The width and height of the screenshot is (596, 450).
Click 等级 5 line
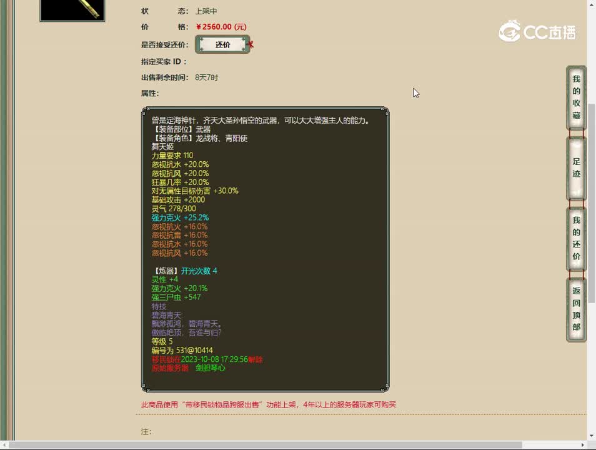click(162, 342)
